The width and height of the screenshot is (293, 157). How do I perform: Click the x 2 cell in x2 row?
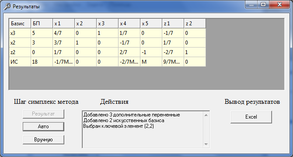click(x=85, y=43)
